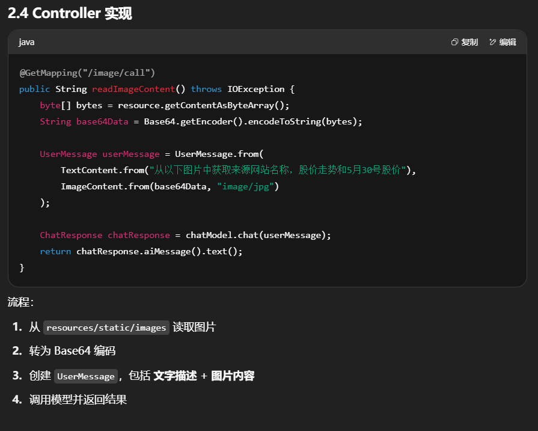Click the '2.4 Controller 实现' heading
Viewport: 538px width, 431px height.
(x=70, y=13)
